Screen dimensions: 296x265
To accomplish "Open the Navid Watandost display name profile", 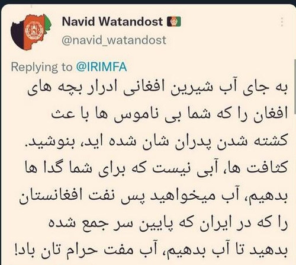I will (x=112, y=21).
